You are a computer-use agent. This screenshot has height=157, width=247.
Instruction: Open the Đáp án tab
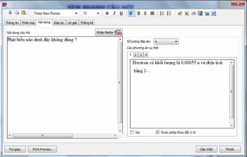59,23
